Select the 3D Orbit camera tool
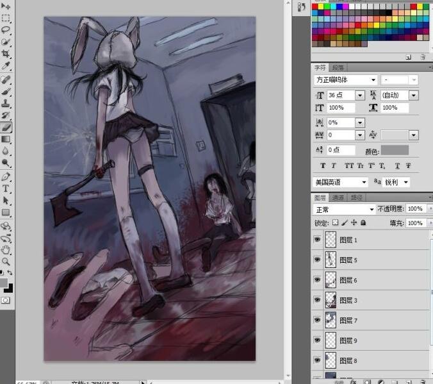The width and height of the screenshot is (433, 384). point(6,238)
